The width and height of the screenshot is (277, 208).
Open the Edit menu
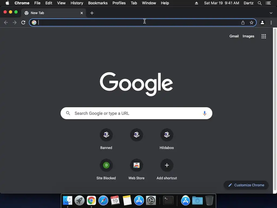pos(49,3)
